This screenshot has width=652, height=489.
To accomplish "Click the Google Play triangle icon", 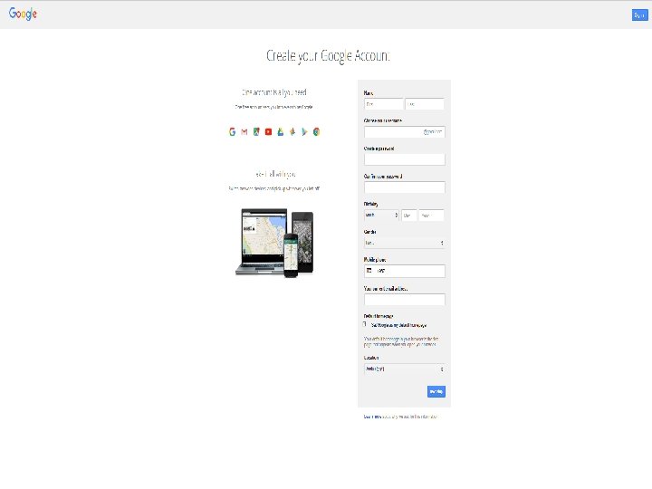I will pos(304,132).
